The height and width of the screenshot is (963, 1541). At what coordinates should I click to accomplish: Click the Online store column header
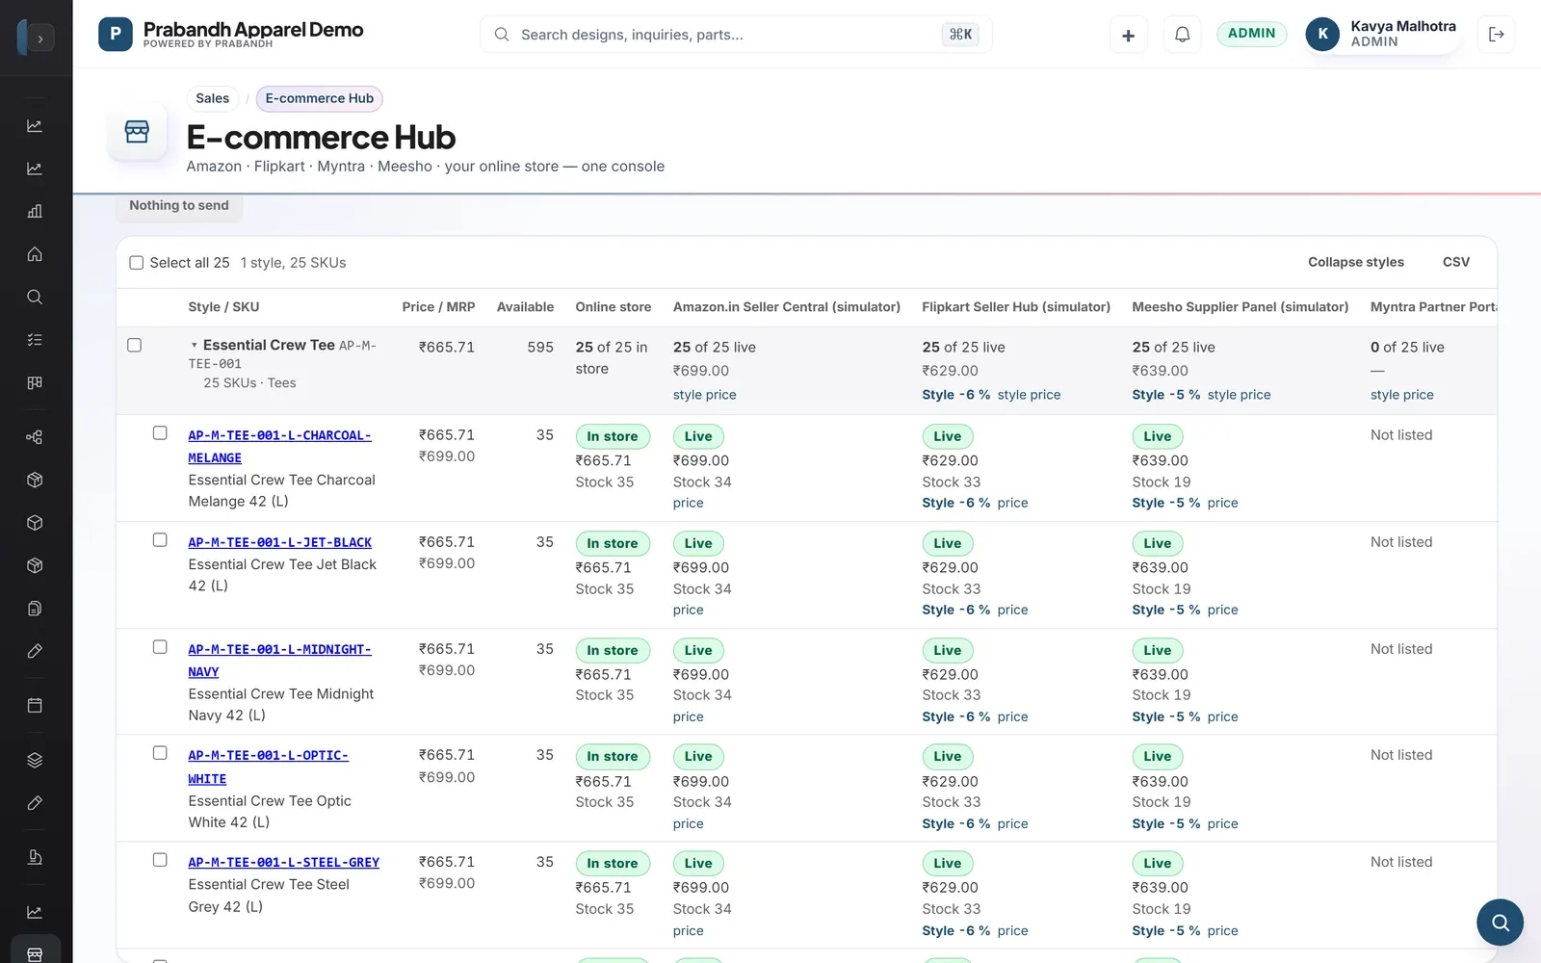coord(613,307)
